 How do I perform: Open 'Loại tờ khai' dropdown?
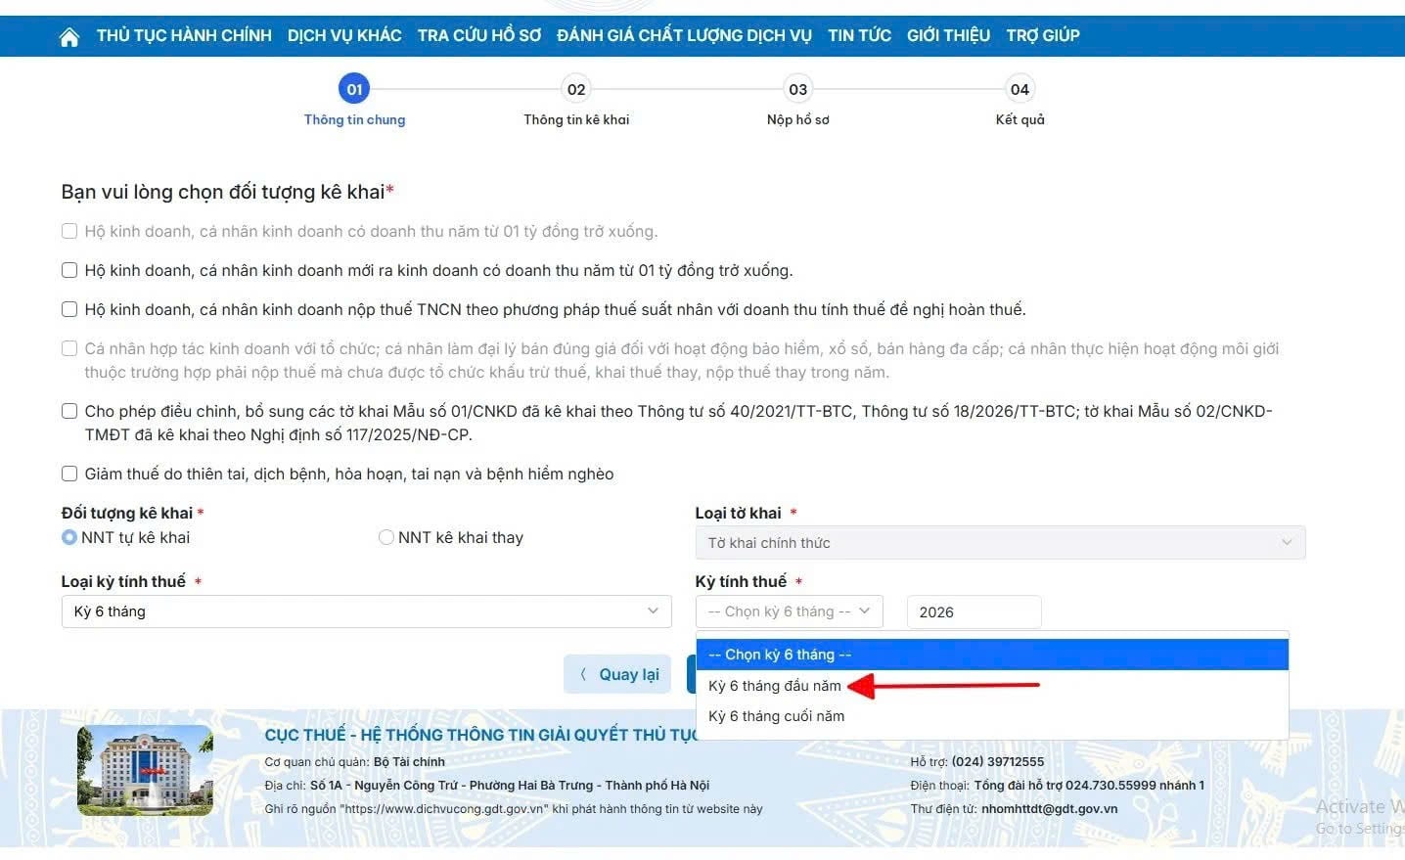[x=1000, y=543]
